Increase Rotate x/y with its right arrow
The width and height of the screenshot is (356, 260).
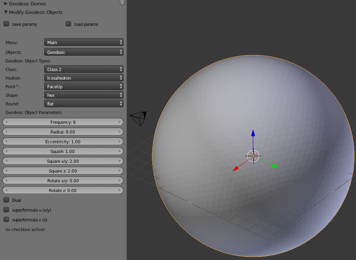120,181
